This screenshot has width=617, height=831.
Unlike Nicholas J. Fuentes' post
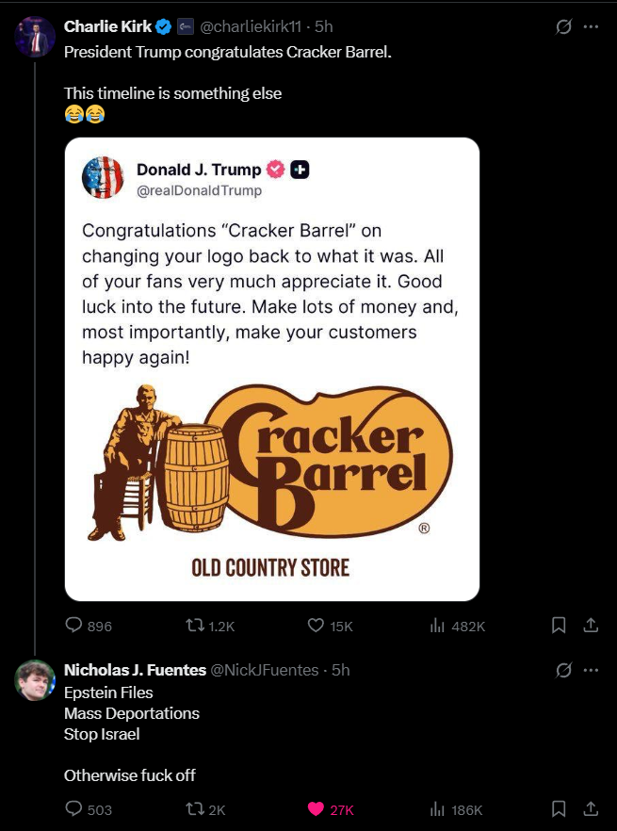tap(317, 808)
